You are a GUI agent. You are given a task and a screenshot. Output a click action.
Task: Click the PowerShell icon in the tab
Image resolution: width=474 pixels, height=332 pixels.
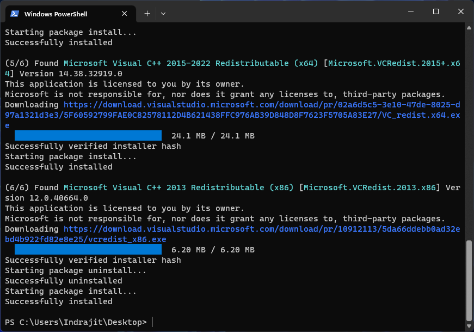pos(15,14)
